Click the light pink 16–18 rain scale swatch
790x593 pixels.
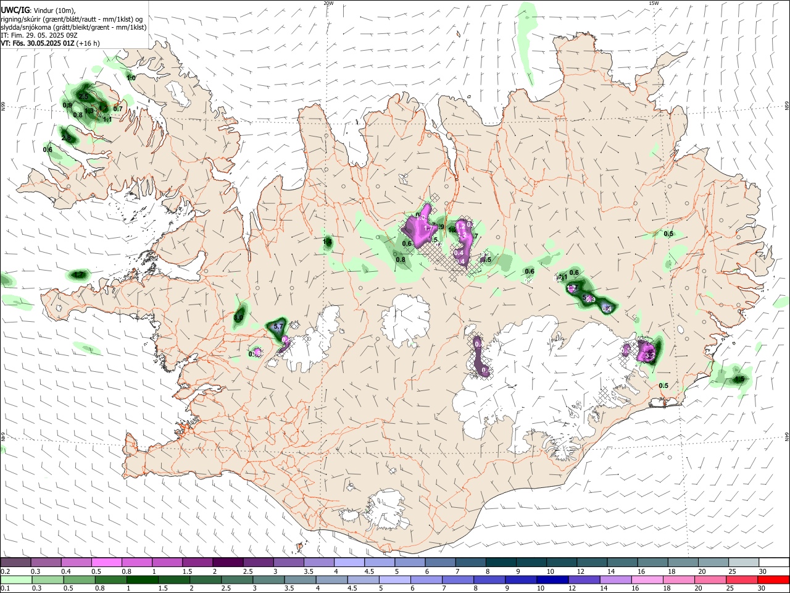647,580
